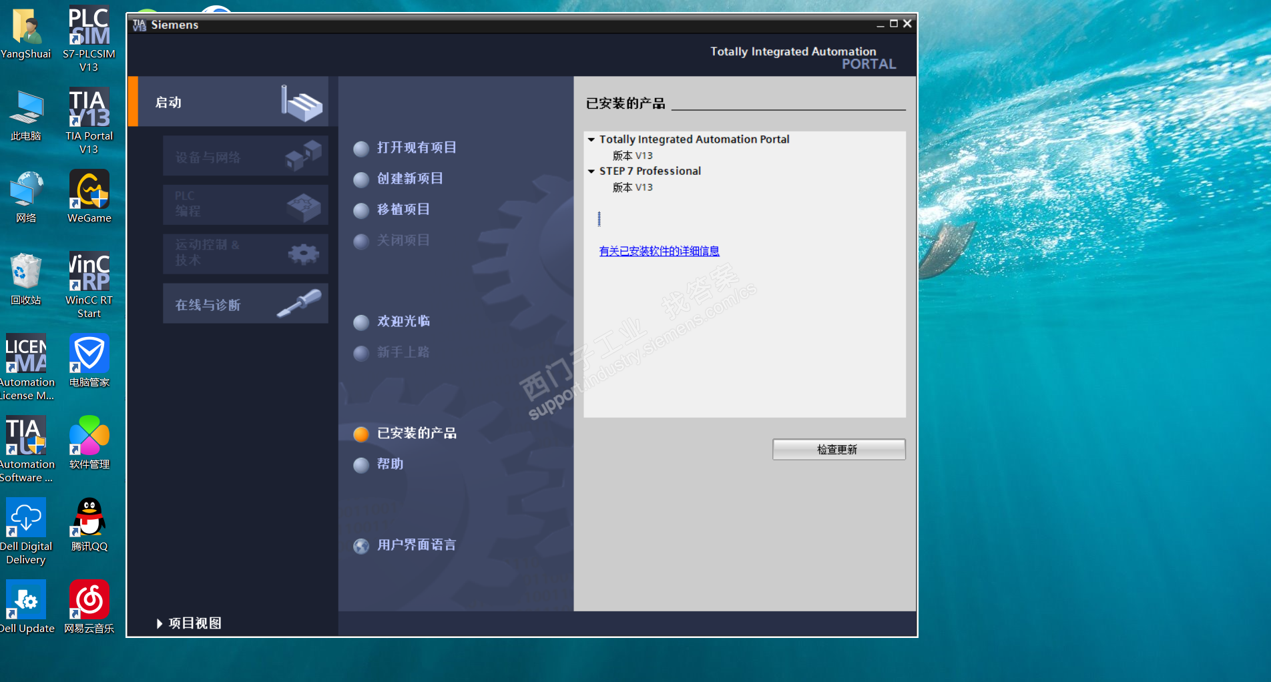
Task: Select the 电脑管家 desktop shortcut
Action: tap(89, 361)
